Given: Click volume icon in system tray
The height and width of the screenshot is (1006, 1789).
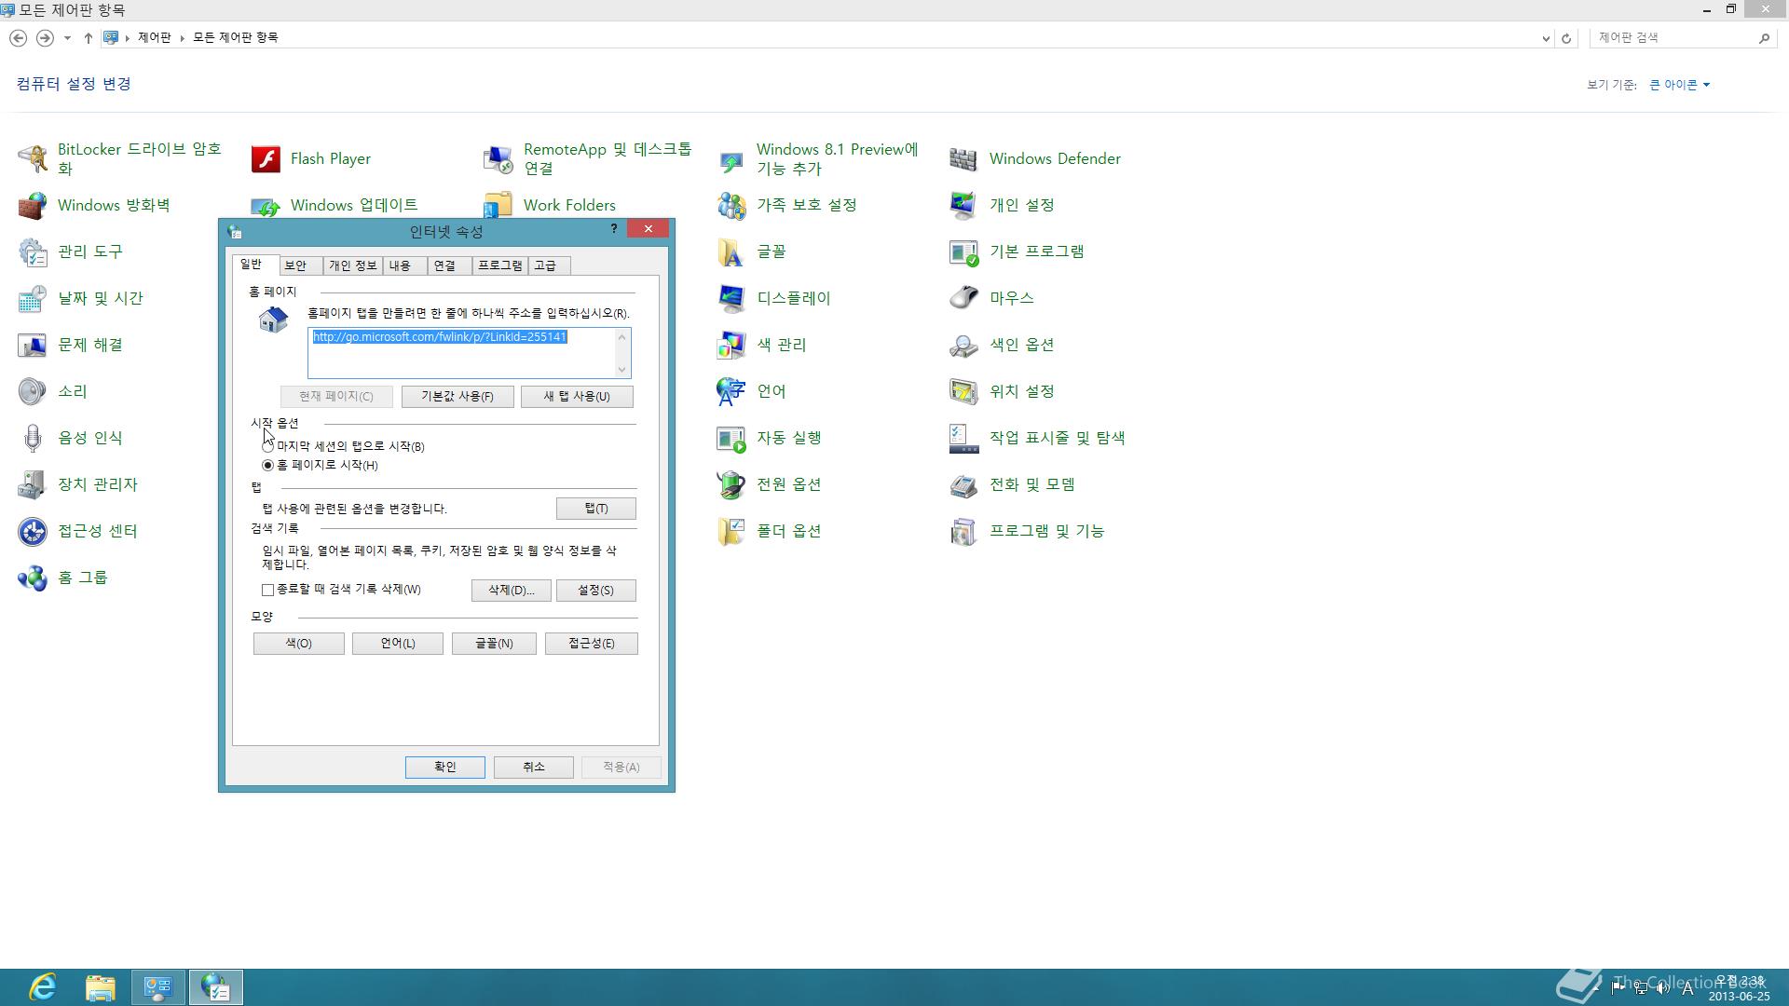Looking at the screenshot, I should click(1664, 988).
